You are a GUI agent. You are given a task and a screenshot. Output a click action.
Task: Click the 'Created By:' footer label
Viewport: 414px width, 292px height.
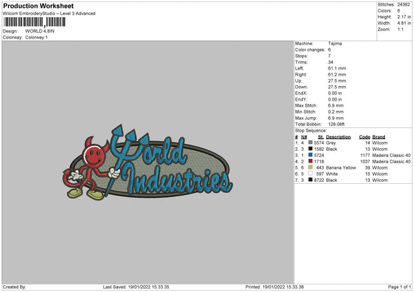click(x=14, y=287)
